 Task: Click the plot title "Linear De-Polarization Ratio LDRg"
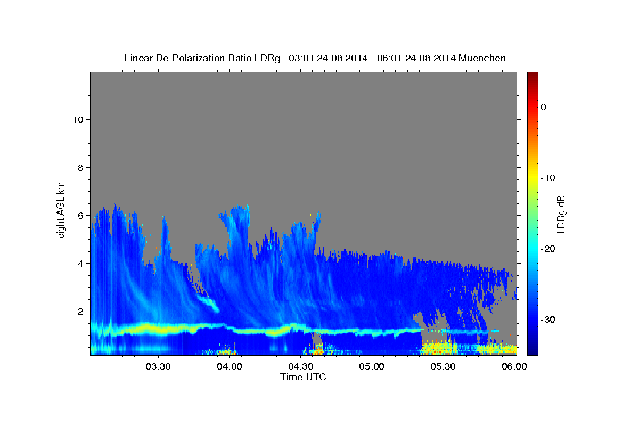pos(202,58)
